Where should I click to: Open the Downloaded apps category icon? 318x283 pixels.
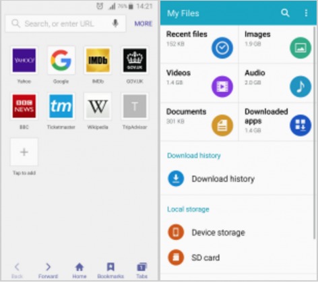300,125
